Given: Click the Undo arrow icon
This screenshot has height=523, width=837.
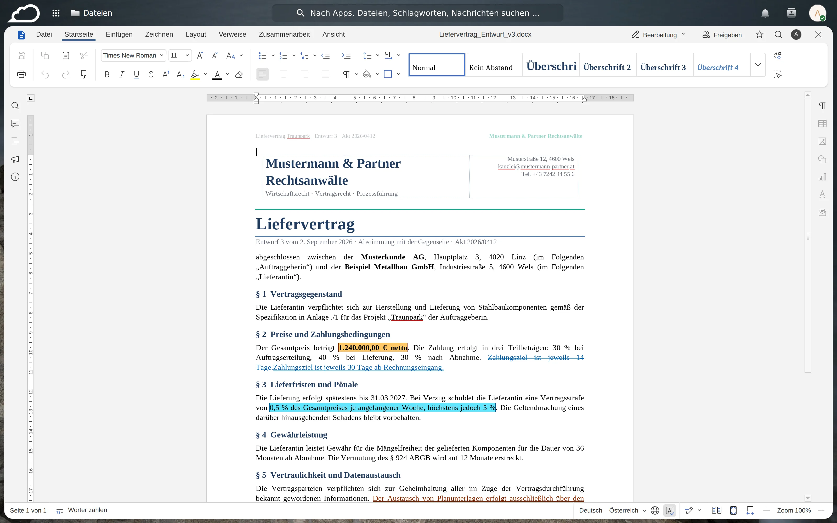Looking at the screenshot, I should point(45,74).
